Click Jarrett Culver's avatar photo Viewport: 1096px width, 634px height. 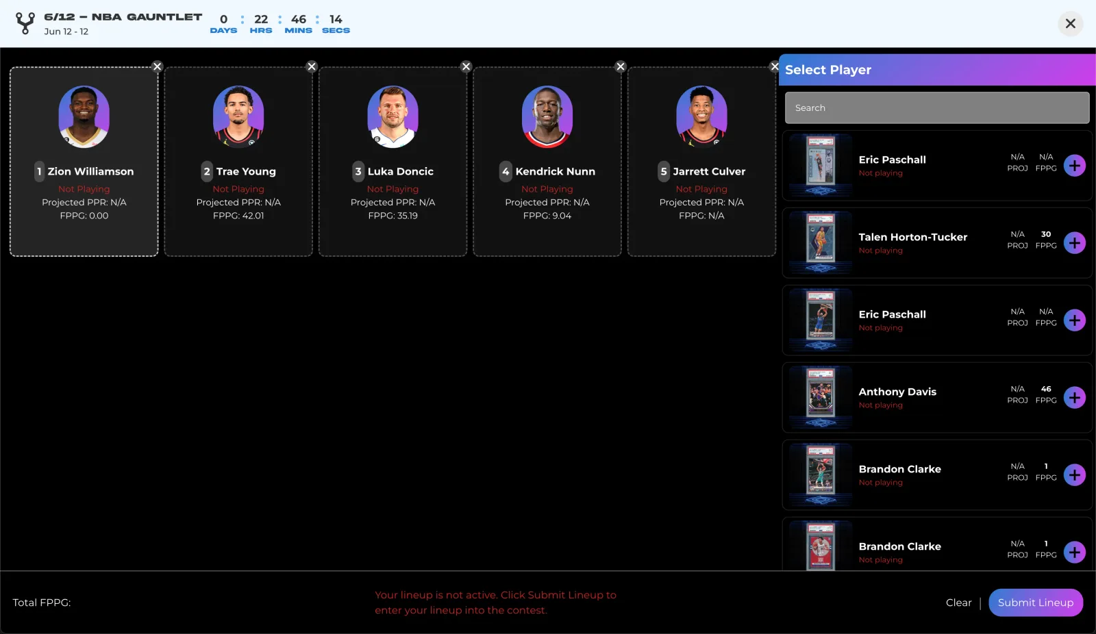pos(701,116)
